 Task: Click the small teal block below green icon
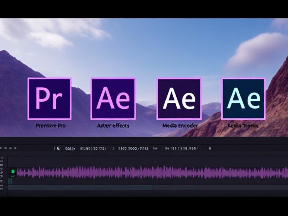[x=10, y=181]
